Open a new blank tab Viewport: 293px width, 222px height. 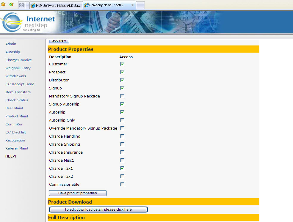140,5
